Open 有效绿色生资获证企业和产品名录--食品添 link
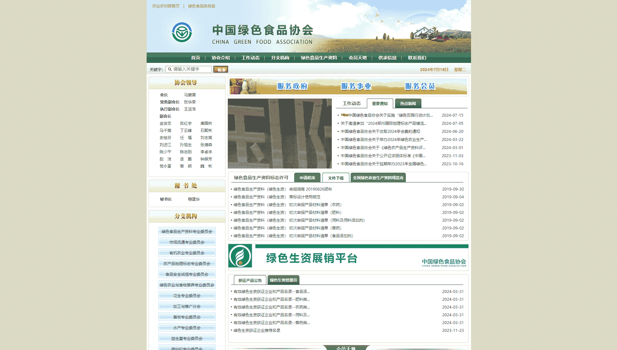 (272, 291)
